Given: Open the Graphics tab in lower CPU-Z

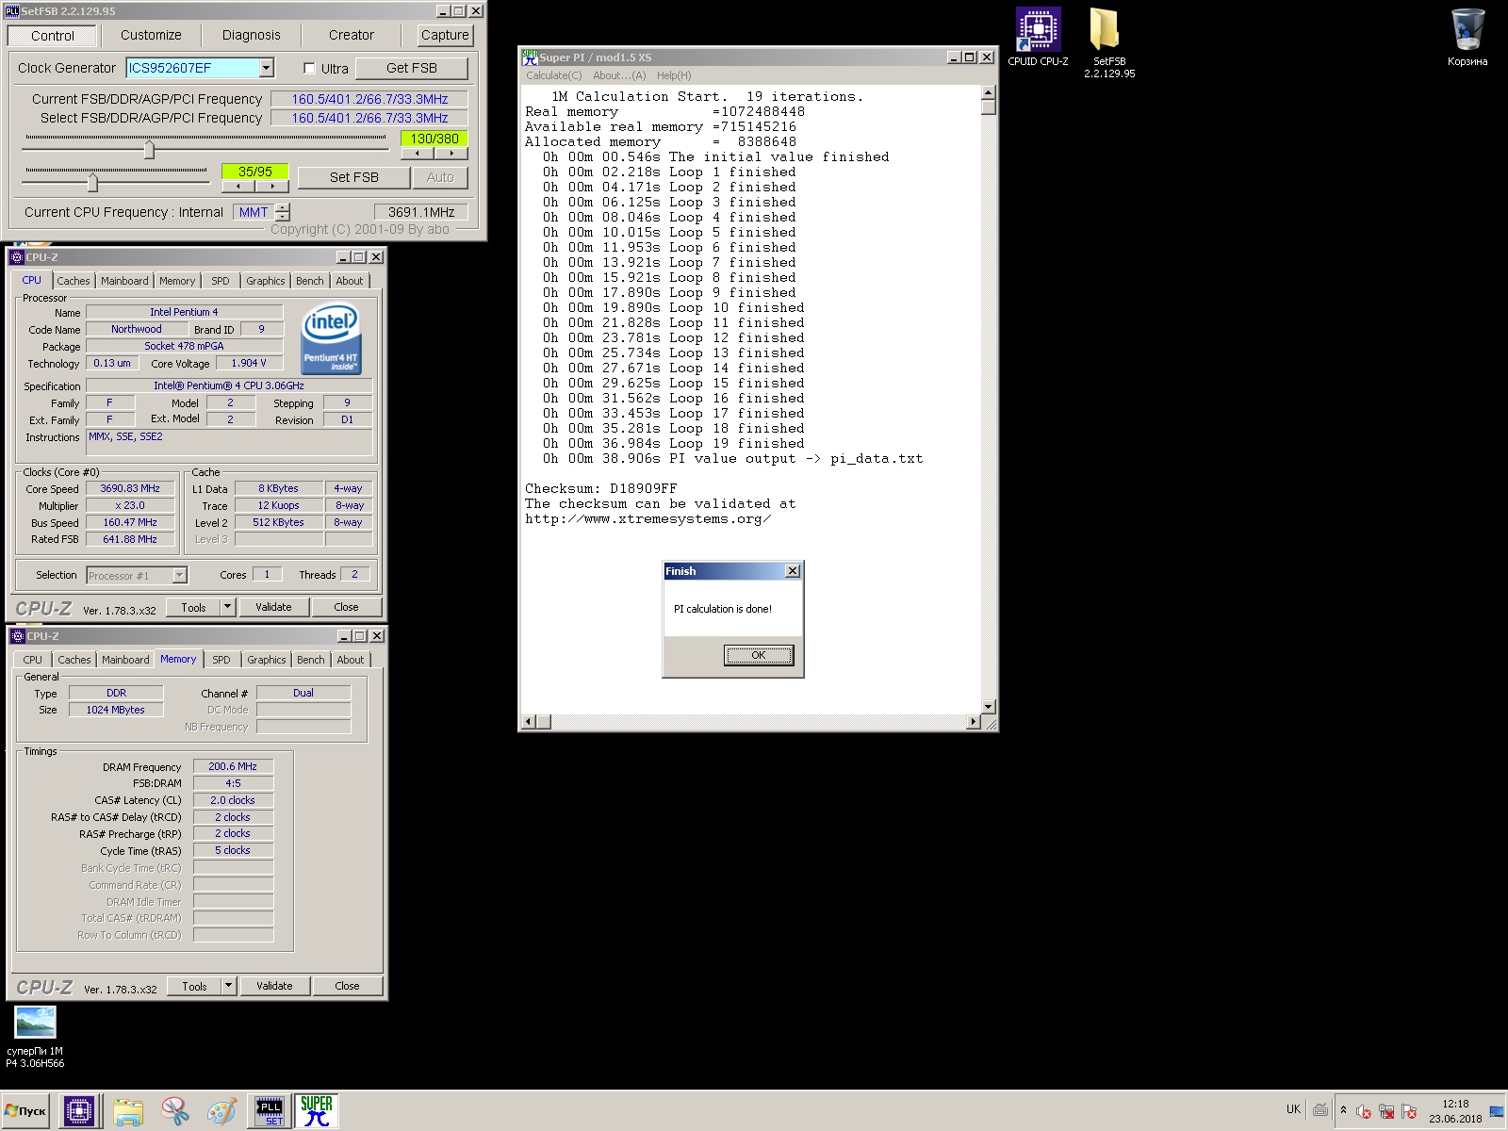Looking at the screenshot, I should click(267, 660).
